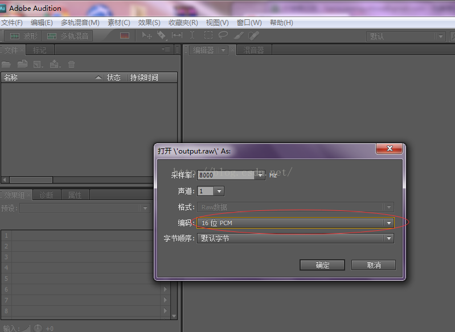The width and height of the screenshot is (455, 332).
Task: Select the 效果组 tab
Action: click(x=14, y=195)
